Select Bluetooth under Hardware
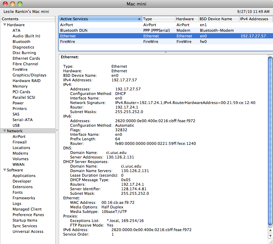The width and height of the screenshot is (273, 244). coord(21,42)
